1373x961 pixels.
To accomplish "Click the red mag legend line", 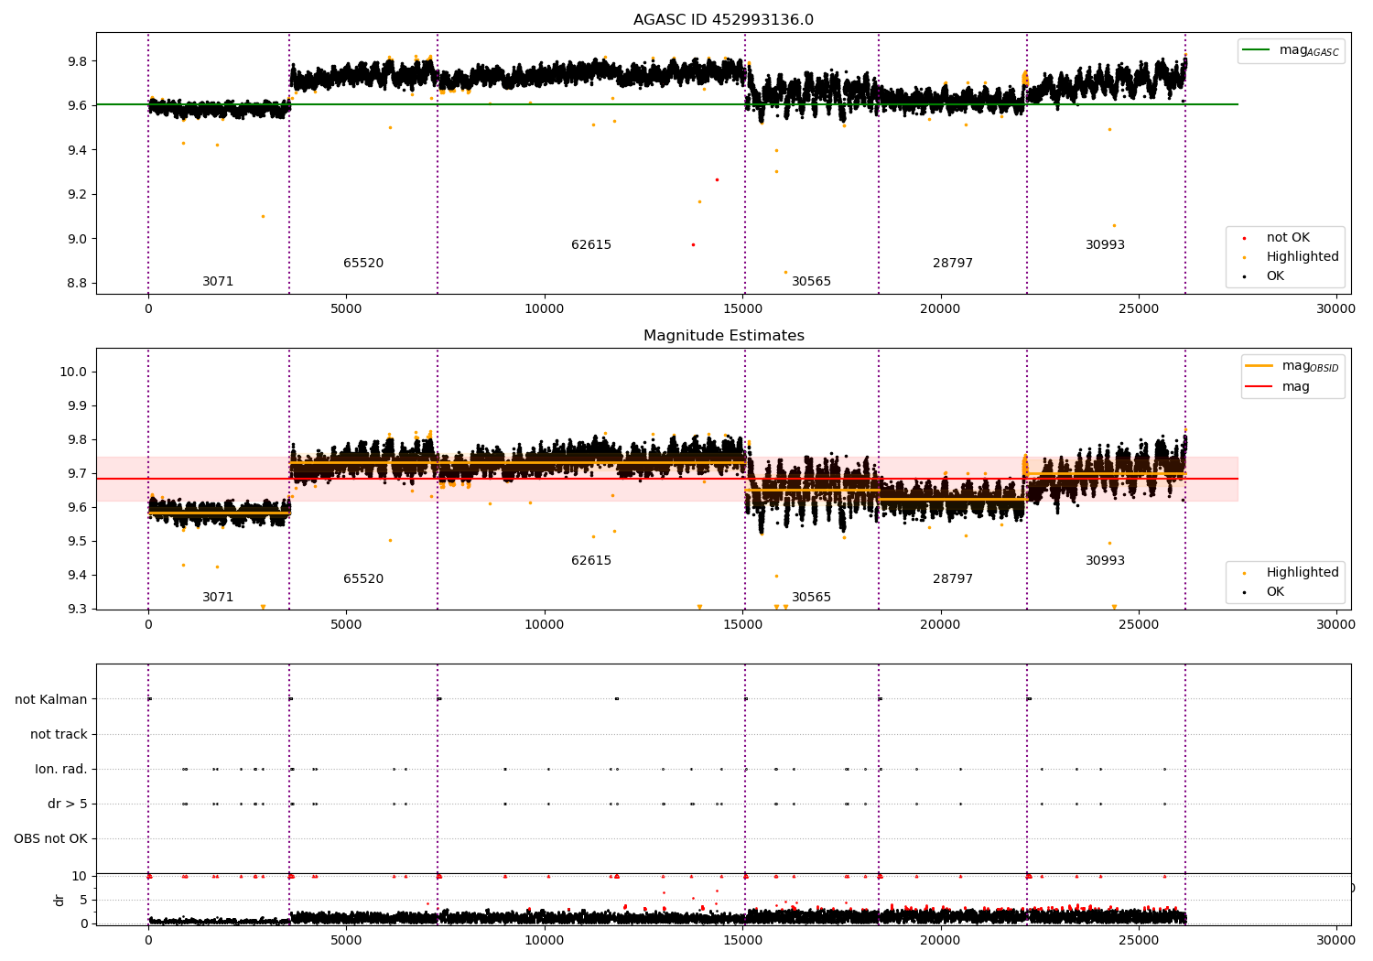I will click(1259, 387).
